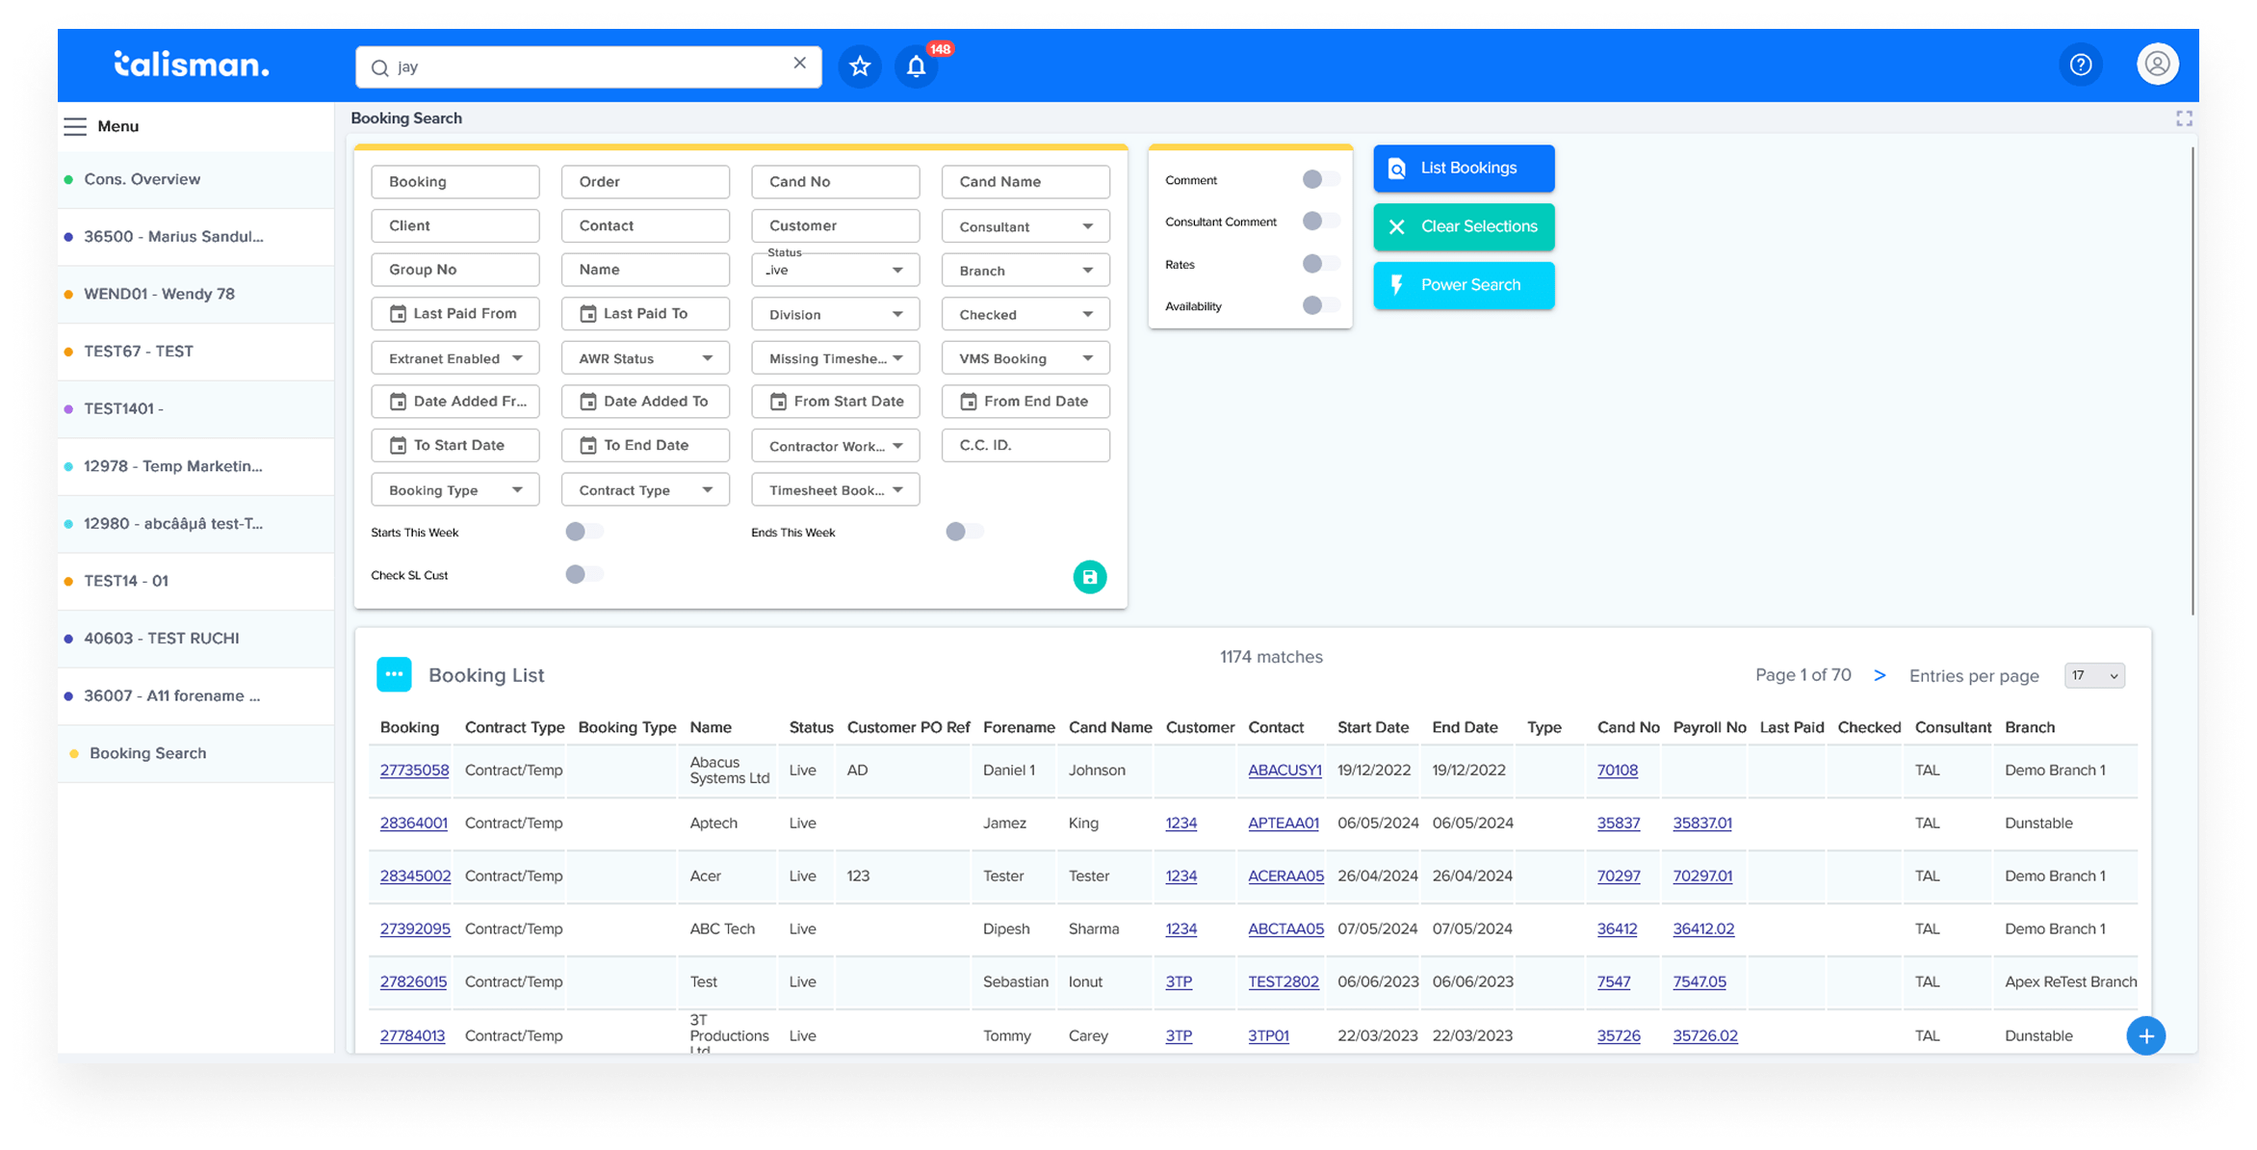2257x1150 pixels.
Task: Open the TEST14 - 01 sidebar item
Action: (126, 581)
